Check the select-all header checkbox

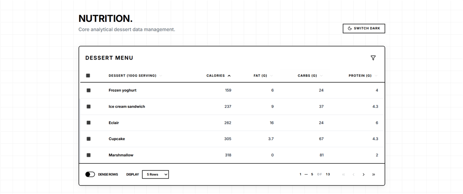tap(88, 76)
